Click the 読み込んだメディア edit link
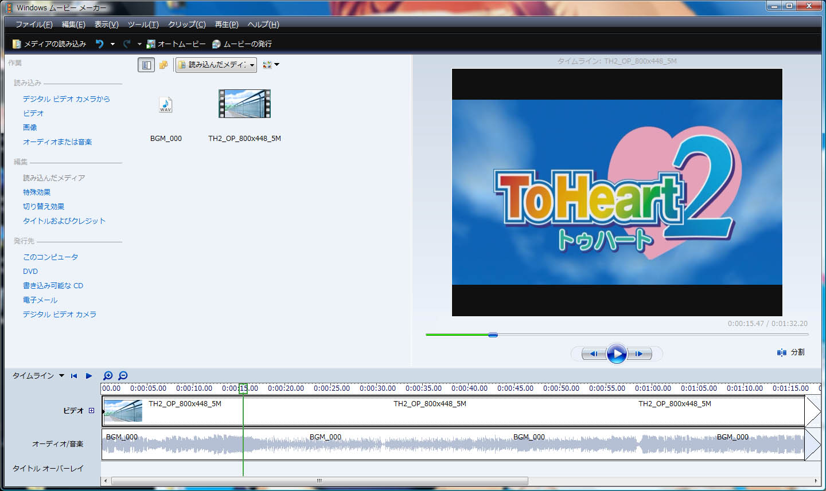 pos(54,178)
